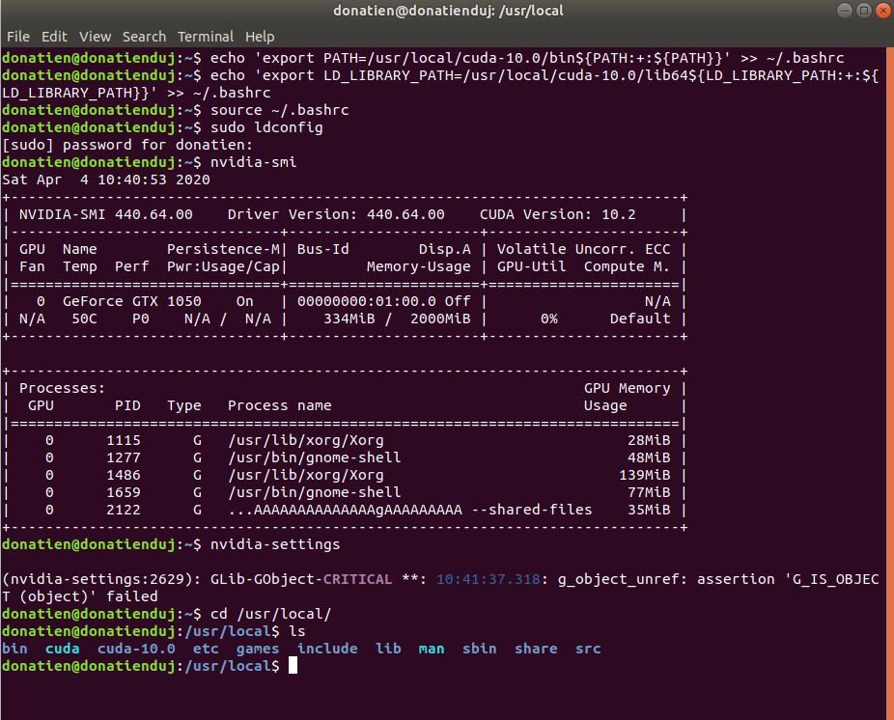
Task: Select the 'cuda-10.0' directory name in ls output
Action: [x=136, y=649]
